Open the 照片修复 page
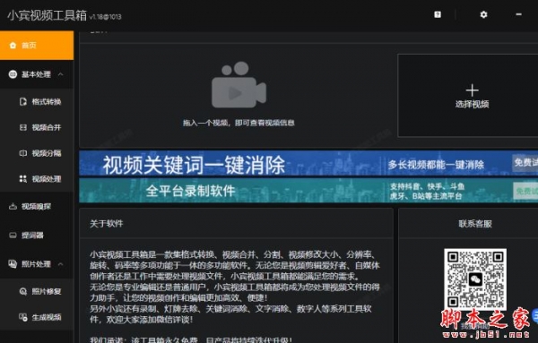The height and width of the screenshot is (343, 538). (37, 291)
